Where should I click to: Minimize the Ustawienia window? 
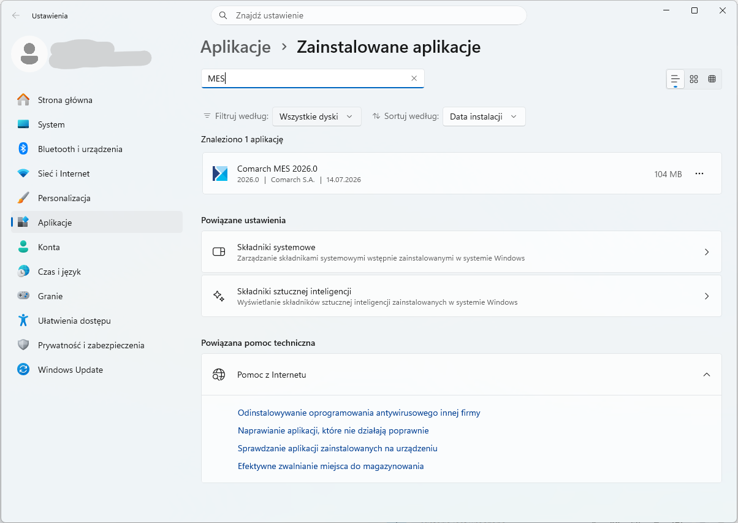(666, 10)
